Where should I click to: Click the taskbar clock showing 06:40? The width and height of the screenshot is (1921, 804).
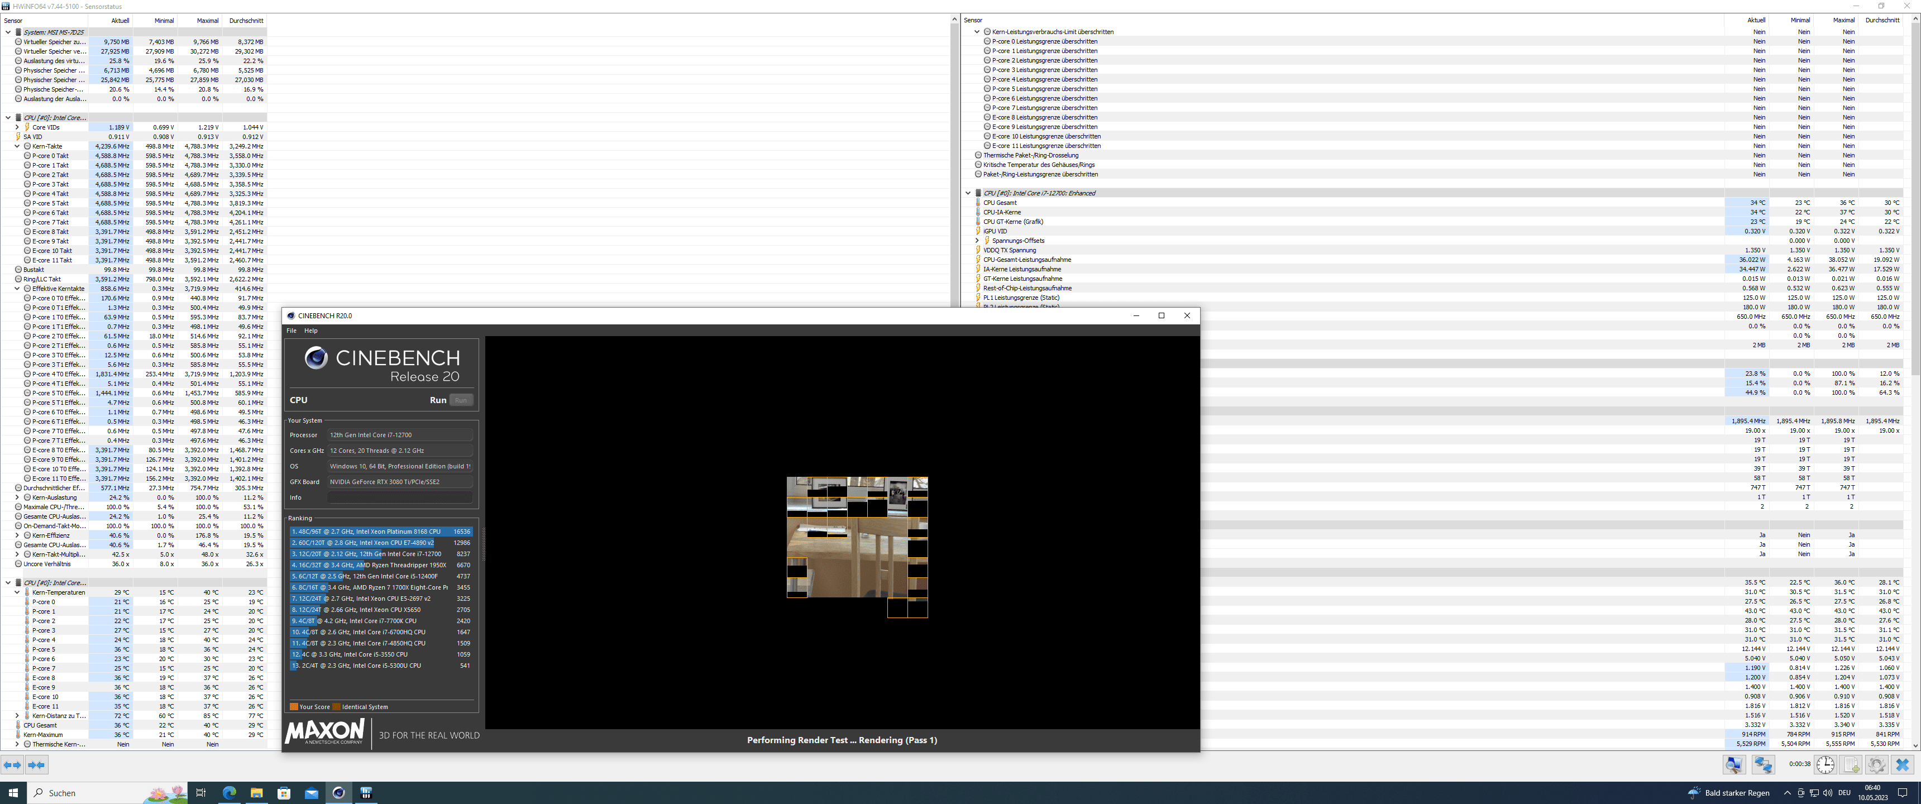1872,793
